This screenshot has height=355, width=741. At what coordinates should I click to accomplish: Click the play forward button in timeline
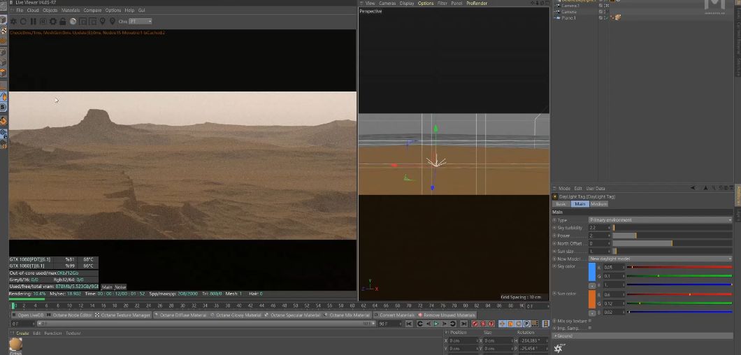pos(436,324)
